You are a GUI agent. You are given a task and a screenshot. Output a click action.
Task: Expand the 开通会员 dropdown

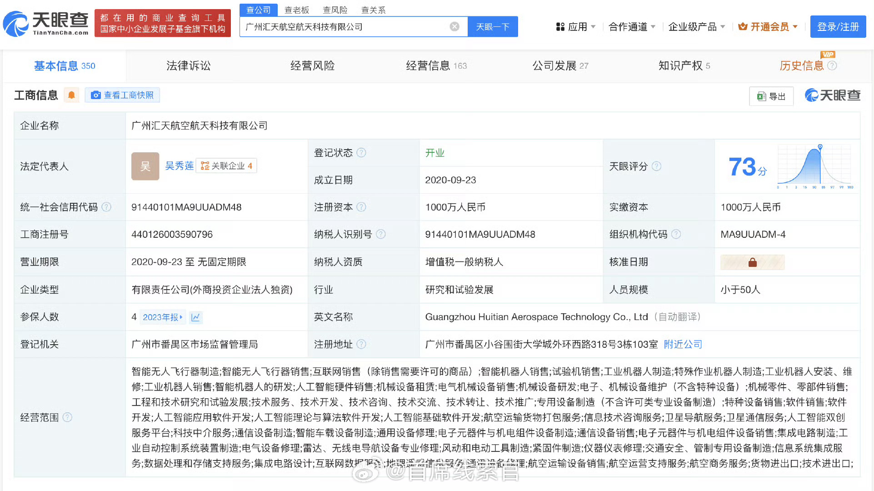click(x=768, y=27)
